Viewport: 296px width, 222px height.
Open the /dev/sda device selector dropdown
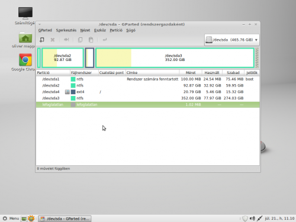(231, 40)
